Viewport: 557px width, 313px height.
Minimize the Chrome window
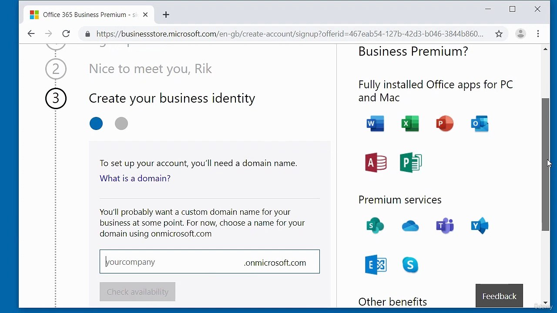(488, 9)
